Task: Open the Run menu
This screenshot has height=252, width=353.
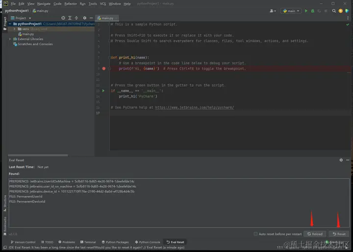Action: click(83, 3)
